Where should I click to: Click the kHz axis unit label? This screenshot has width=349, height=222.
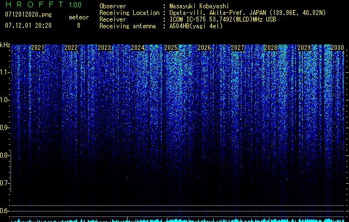5,45
